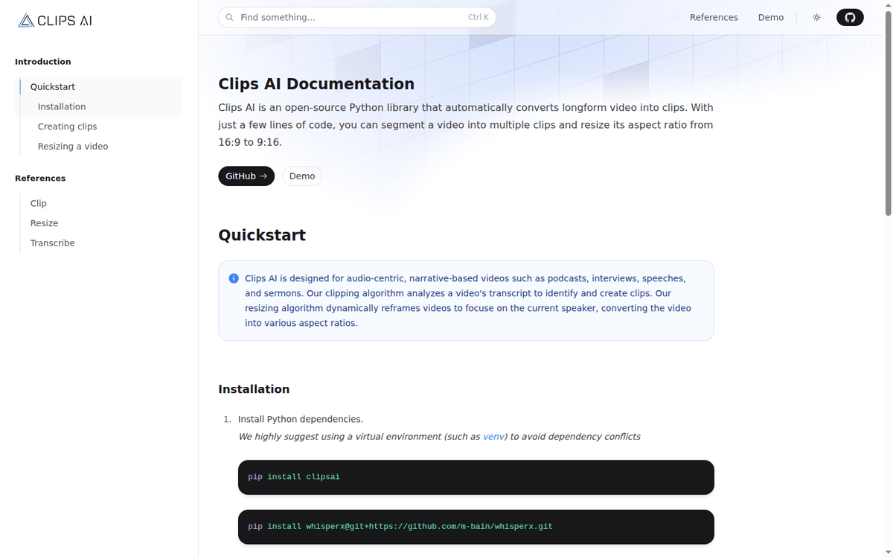Follow the venv hyperlink
This screenshot has height=558, width=893.
pos(493,437)
